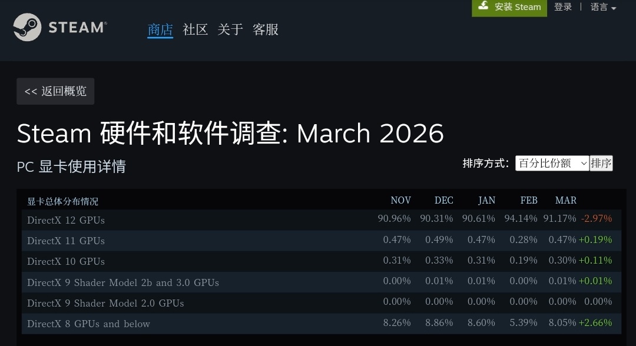Image resolution: width=636 pixels, height=346 pixels.
Task: Open the 百分比份额 sort method dropdown
Action: (552, 163)
